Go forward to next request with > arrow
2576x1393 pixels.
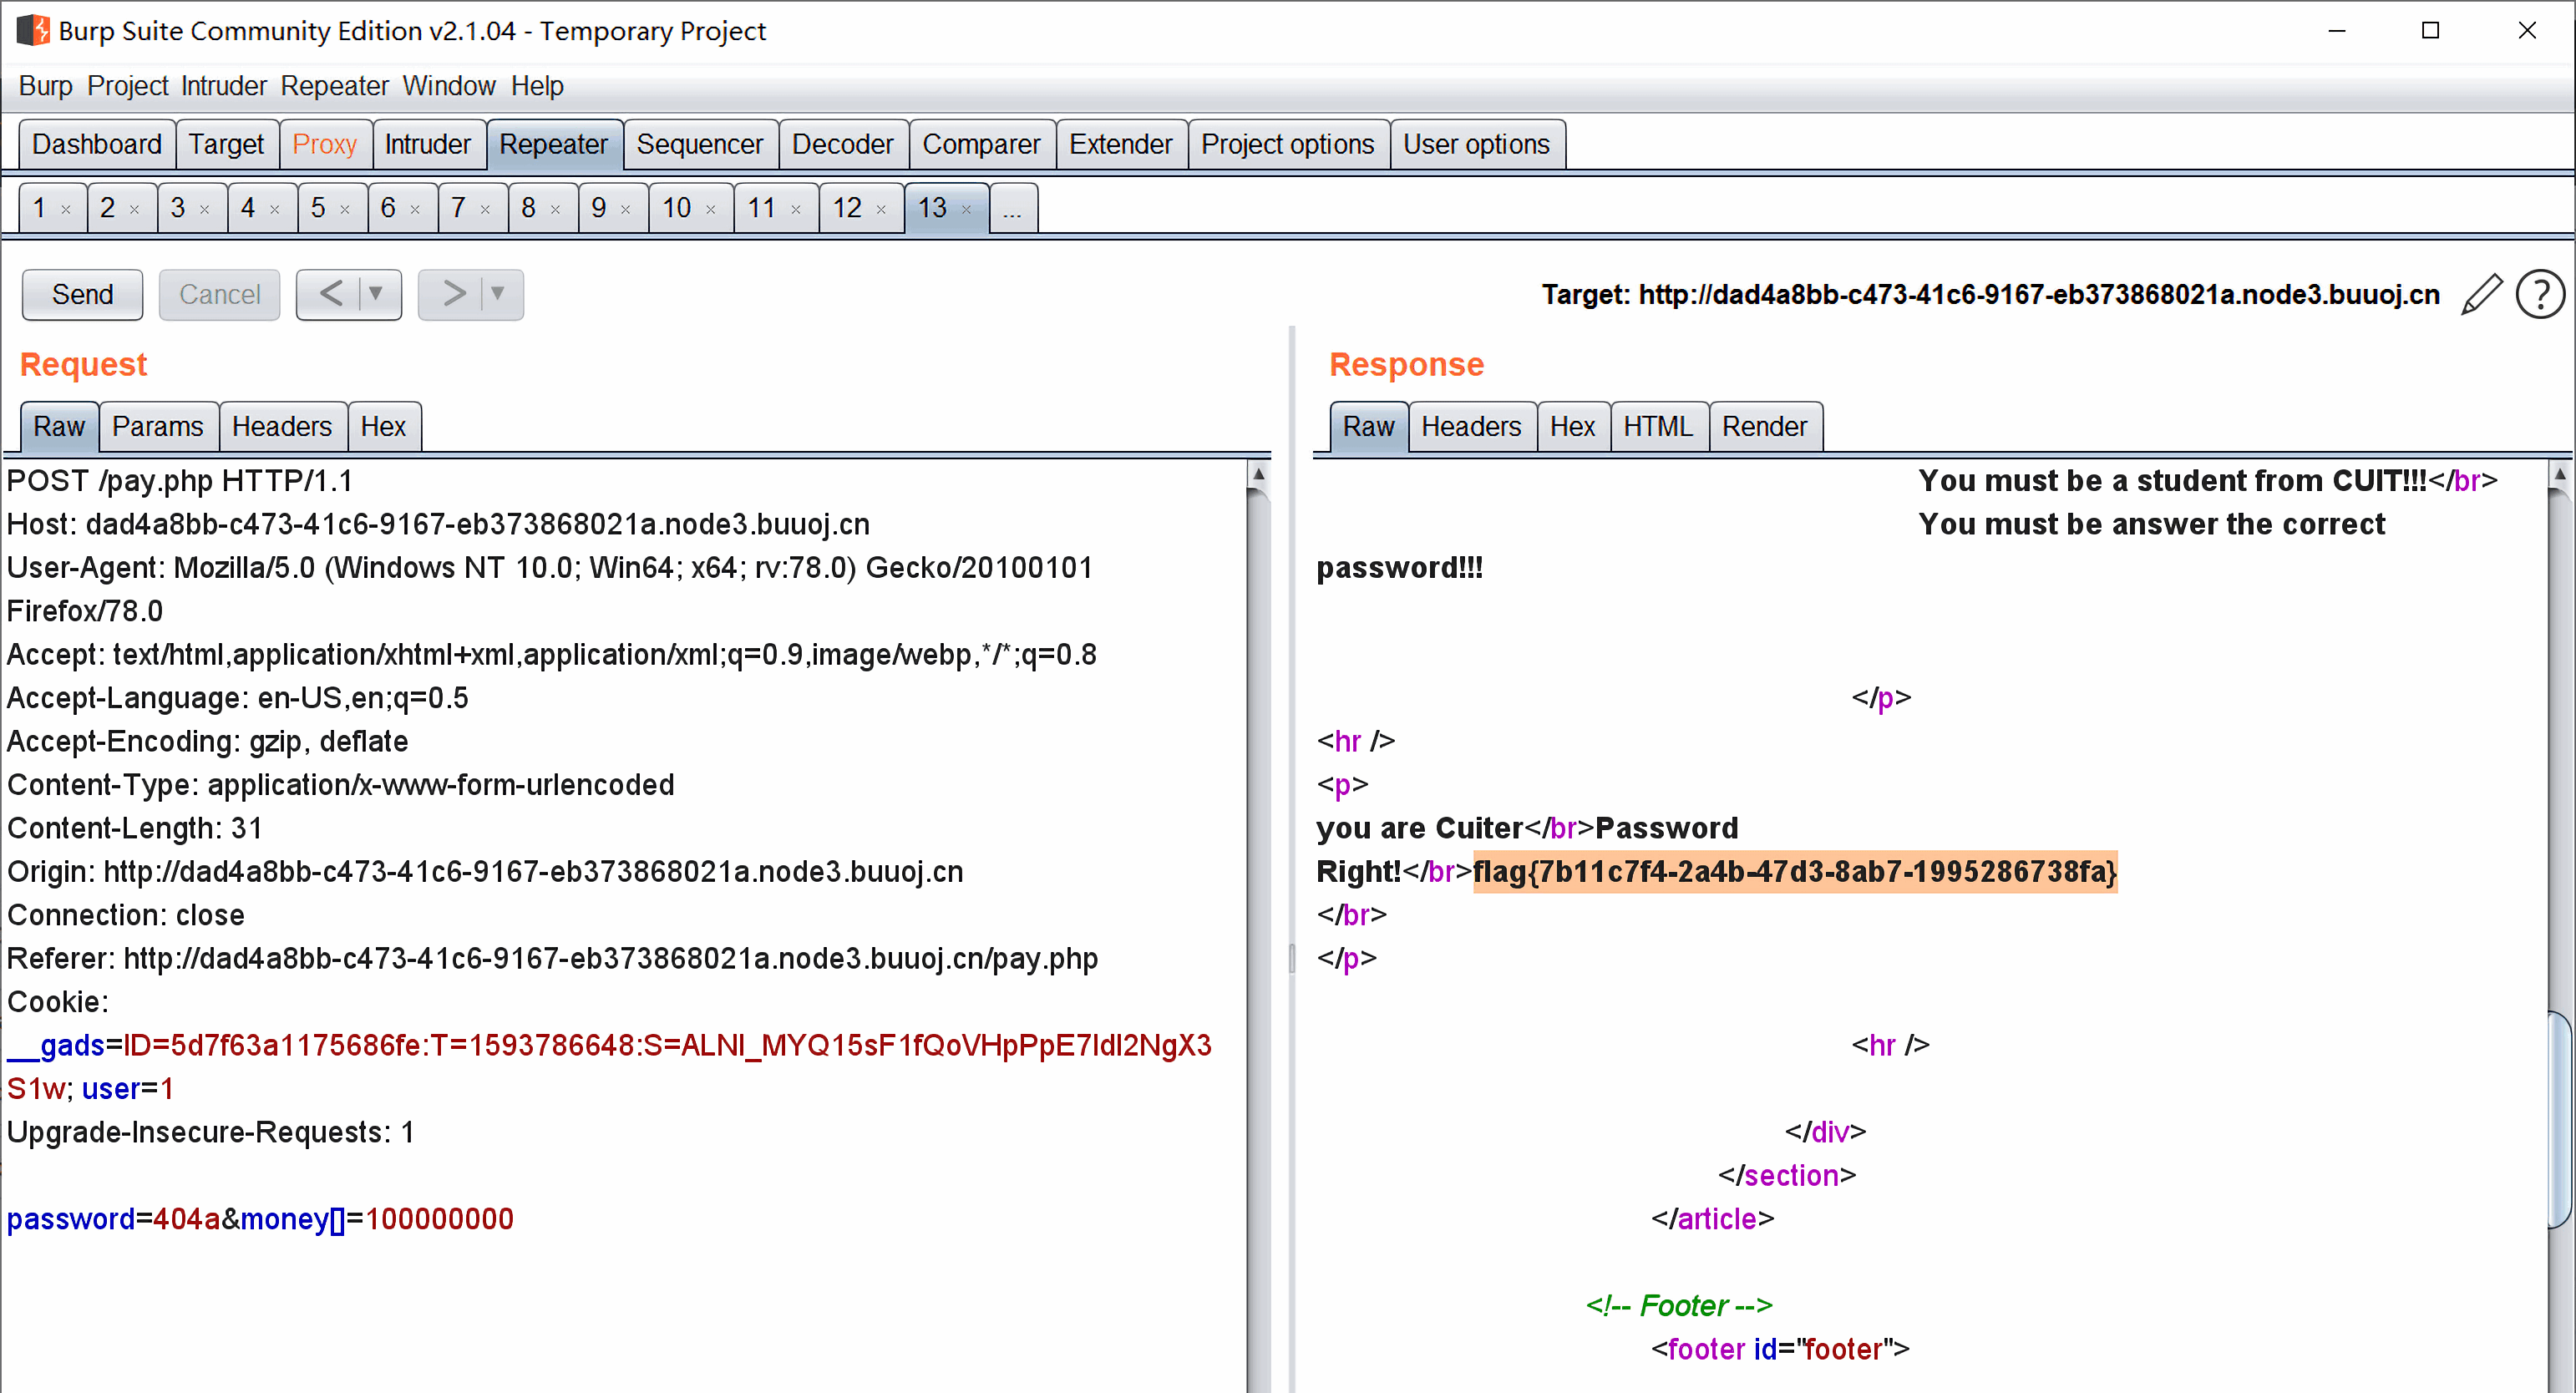tap(455, 294)
